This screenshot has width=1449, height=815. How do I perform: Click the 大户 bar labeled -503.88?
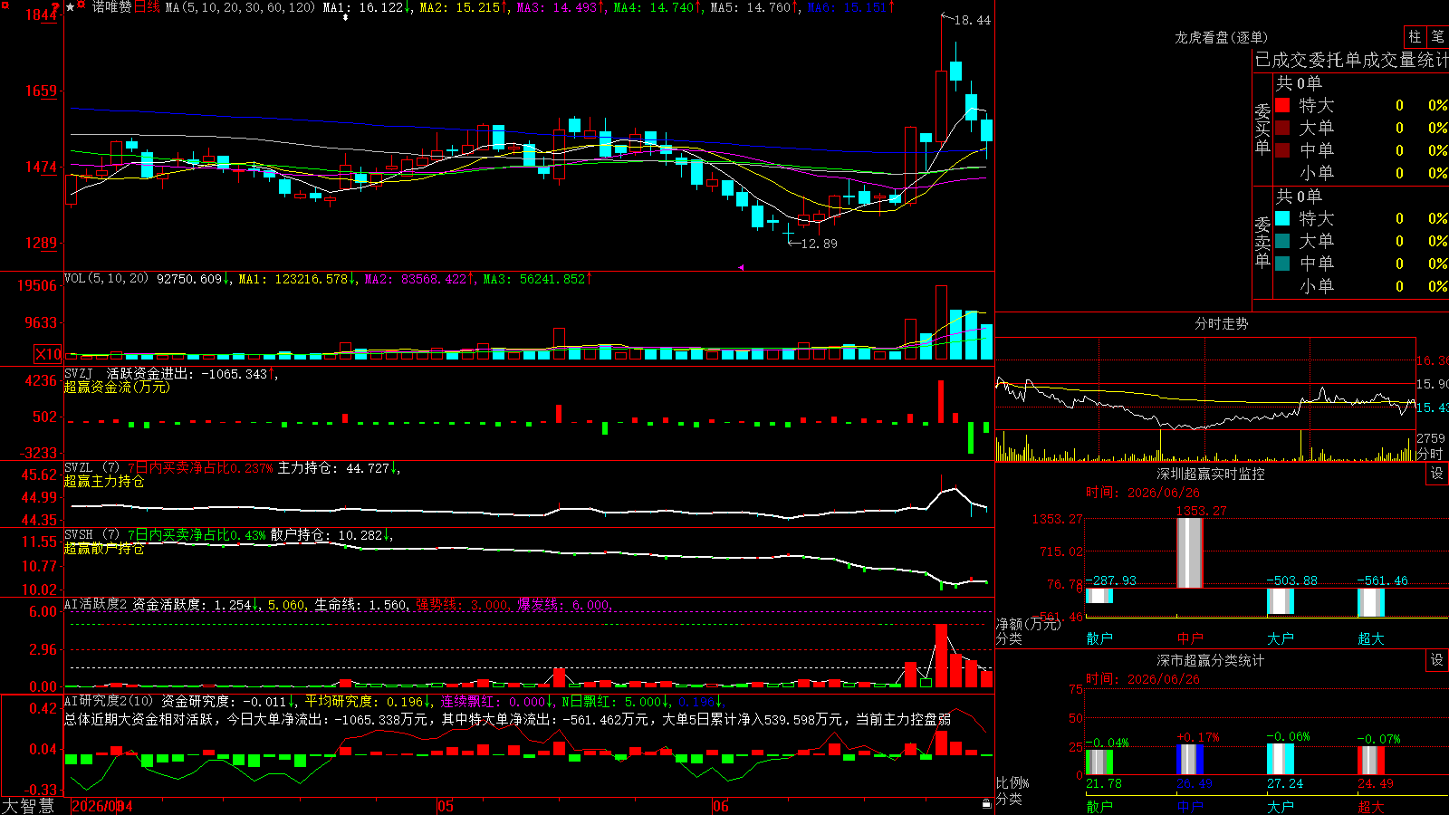pos(1281,601)
